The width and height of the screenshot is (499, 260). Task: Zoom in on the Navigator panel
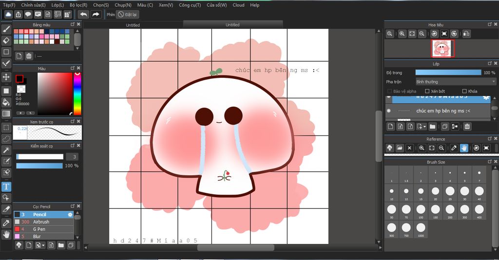[402, 34]
